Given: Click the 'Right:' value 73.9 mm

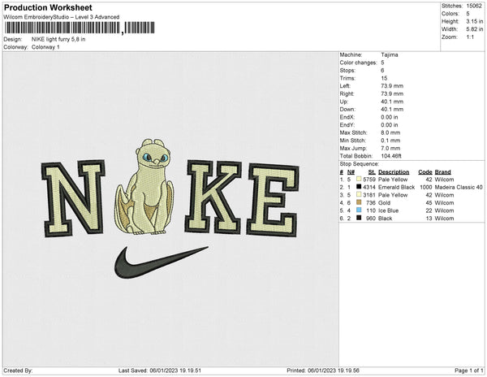Looking at the screenshot, I should (x=392, y=94).
